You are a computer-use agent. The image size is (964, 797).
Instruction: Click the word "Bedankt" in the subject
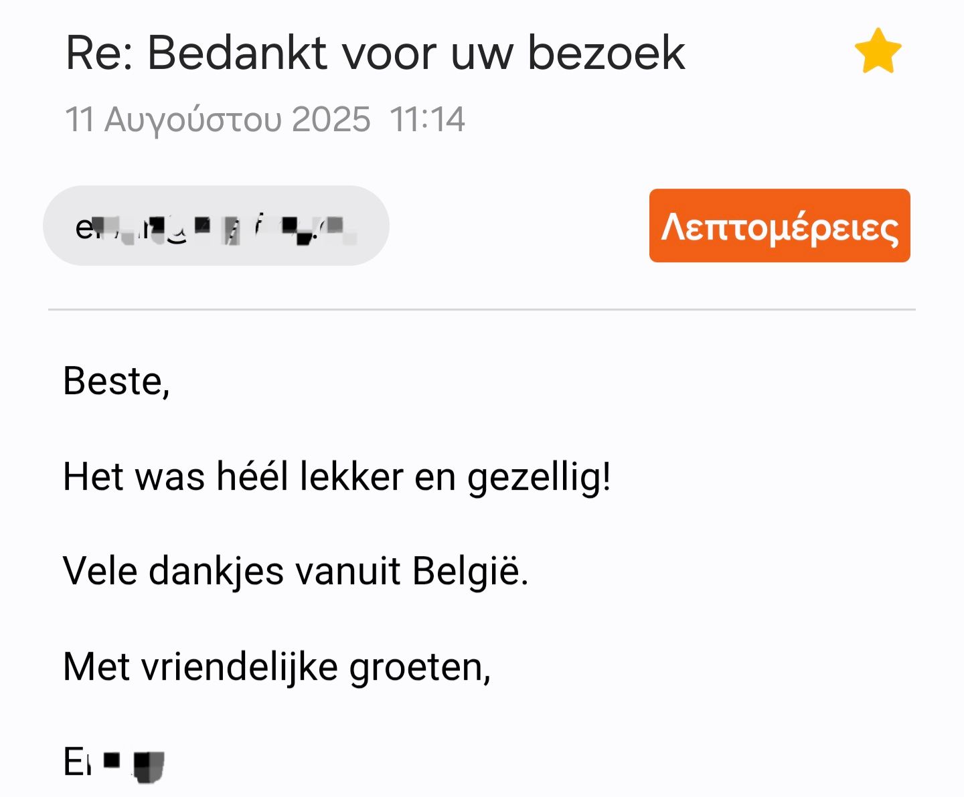pyautogui.click(x=237, y=53)
